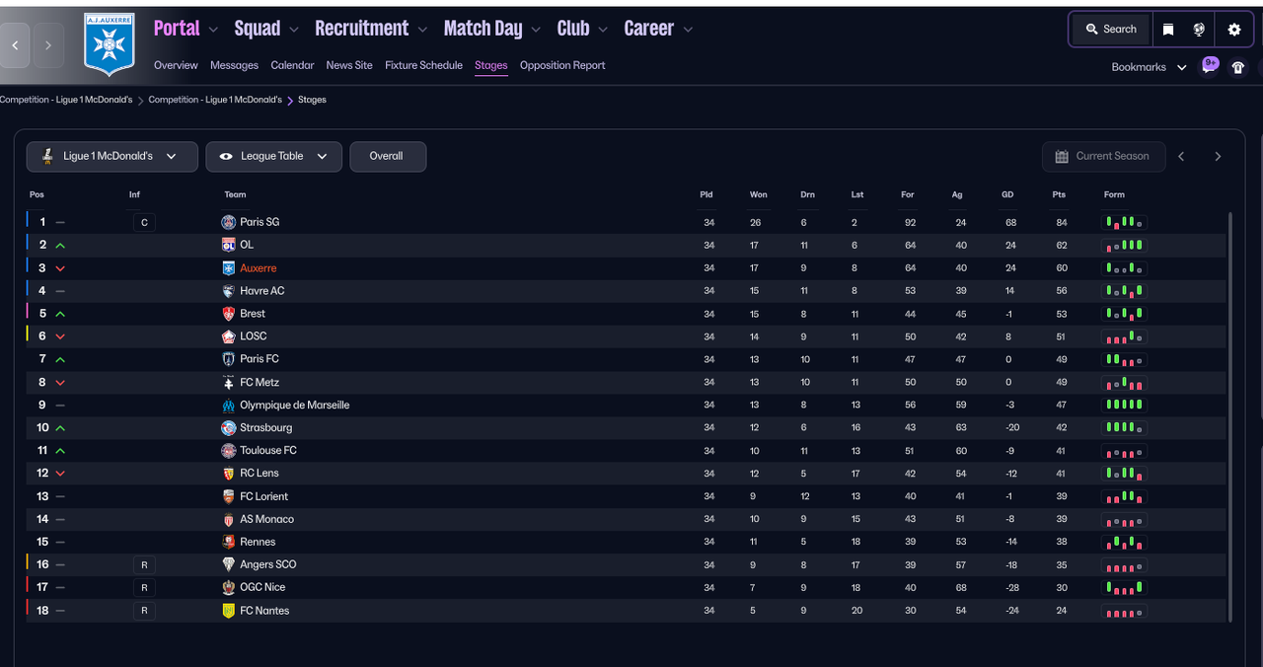The width and height of the screenshot is (1263, 667).
Task: Click the AS Monaco club badge
Action: click(x=228, y=519)
